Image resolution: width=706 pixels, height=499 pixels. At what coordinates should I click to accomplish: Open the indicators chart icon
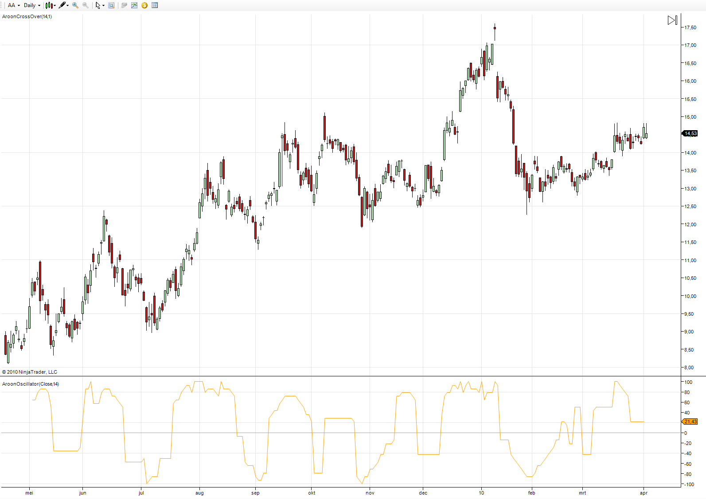point(134,5)
